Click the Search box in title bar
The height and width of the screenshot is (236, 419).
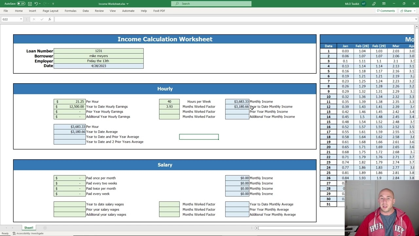tap(211, 4)
